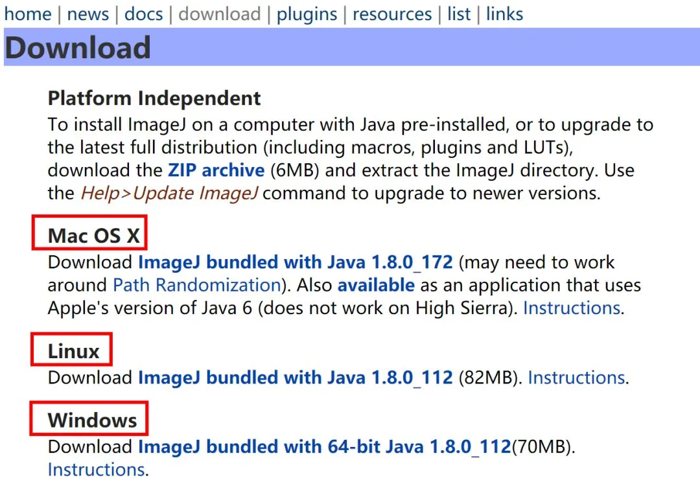Go to the home page link
The width and height of the screenshot is (700, 491).
[x=28, y=14]
